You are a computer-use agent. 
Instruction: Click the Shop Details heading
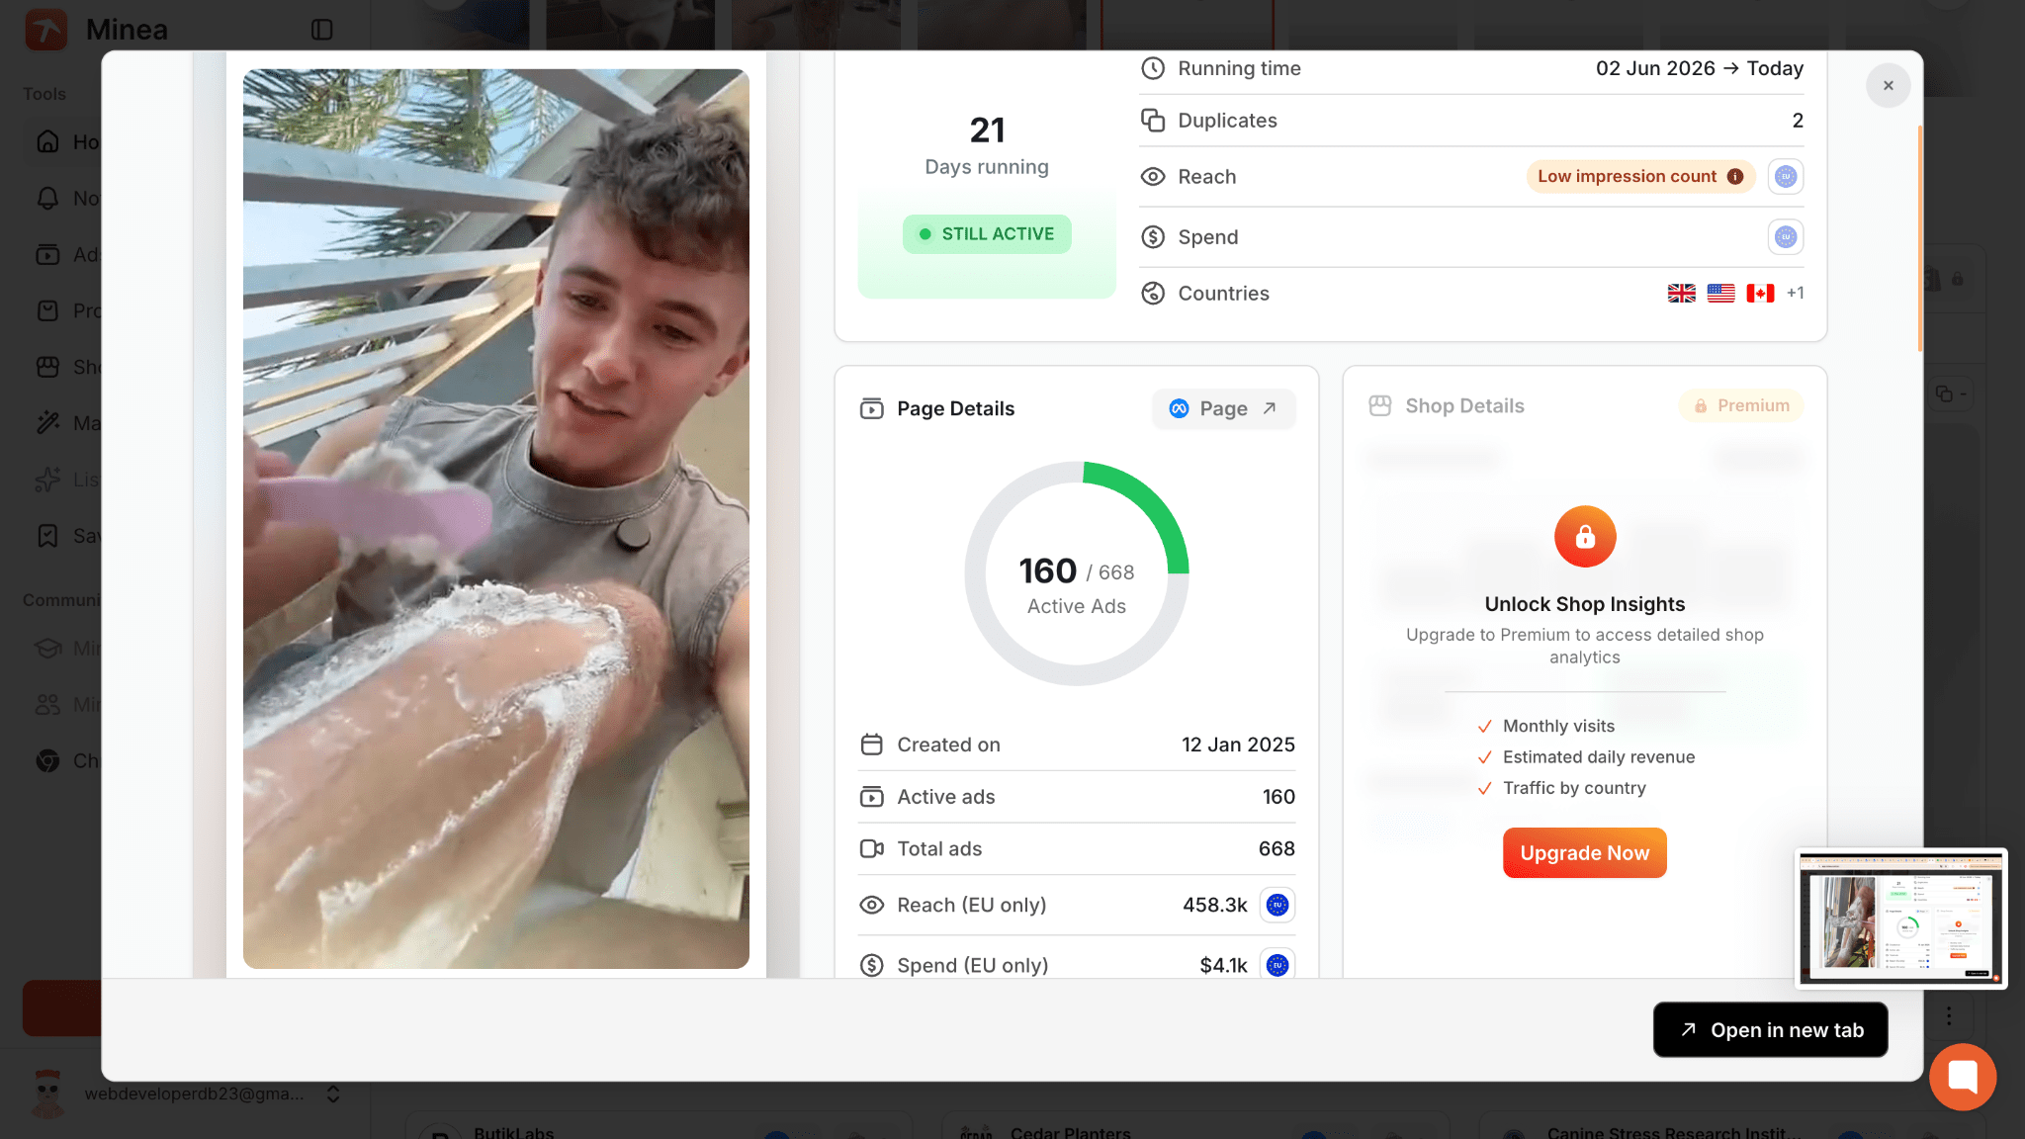click(x=1464, y=405)
